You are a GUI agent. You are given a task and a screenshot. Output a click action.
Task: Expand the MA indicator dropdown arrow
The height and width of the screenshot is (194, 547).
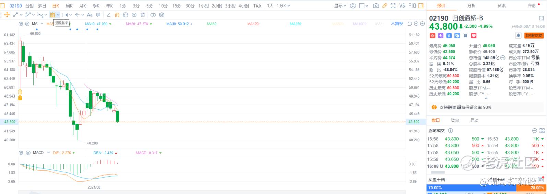point(42,24)
